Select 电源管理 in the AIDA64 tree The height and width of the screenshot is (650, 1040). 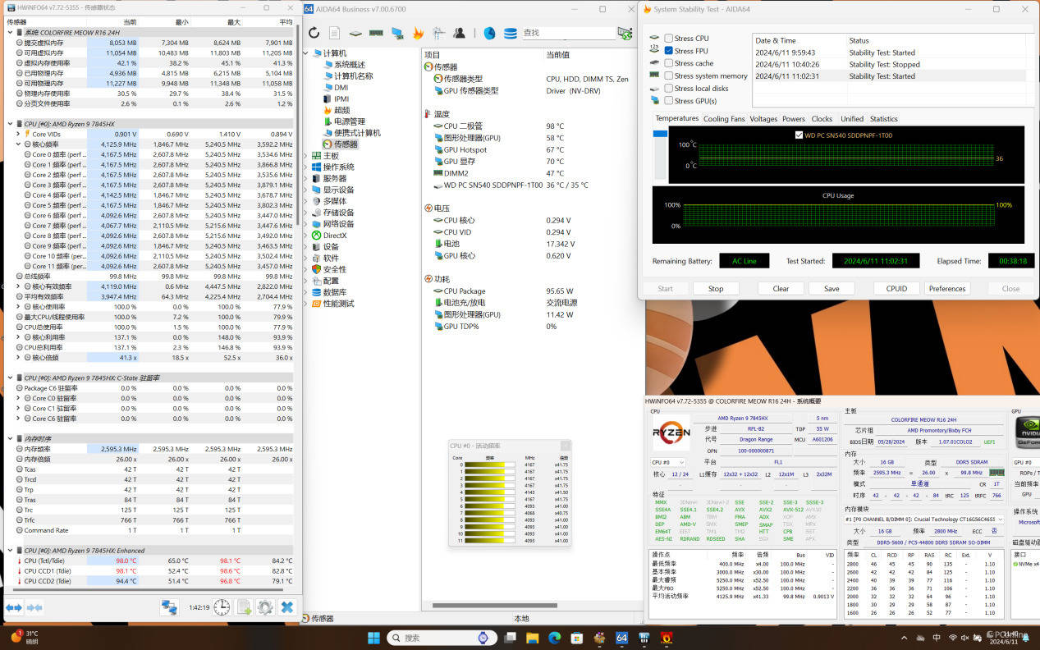[345, 121]
